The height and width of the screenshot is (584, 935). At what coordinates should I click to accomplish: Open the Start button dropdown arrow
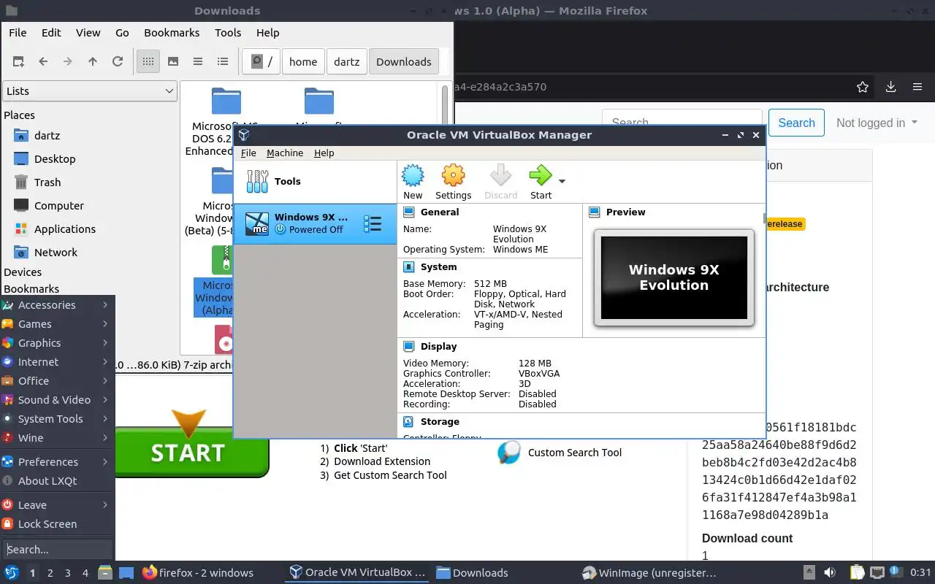(x=562, y=181)
